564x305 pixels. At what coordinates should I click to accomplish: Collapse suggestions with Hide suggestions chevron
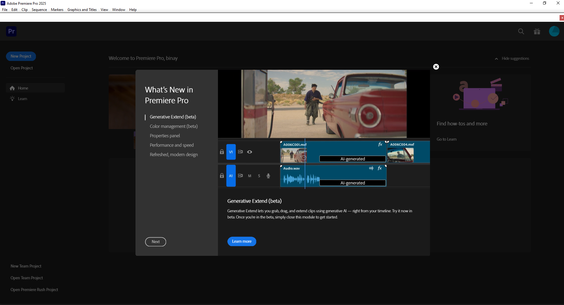496,59
